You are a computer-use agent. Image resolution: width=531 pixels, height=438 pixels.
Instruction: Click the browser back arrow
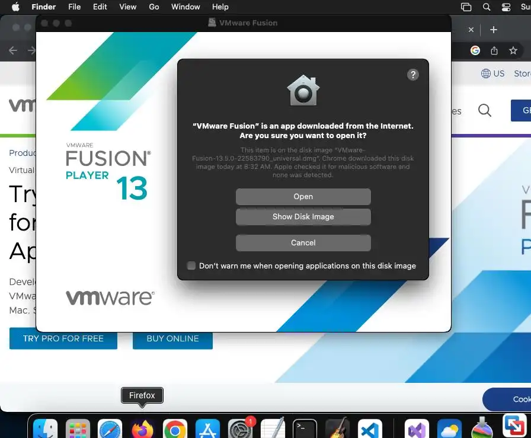pos(13,50)
